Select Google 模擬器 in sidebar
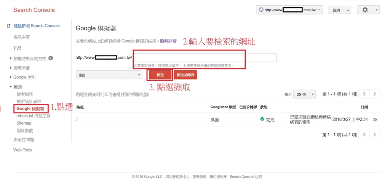Viewport: 390px width, 179px height. point(30,109)
